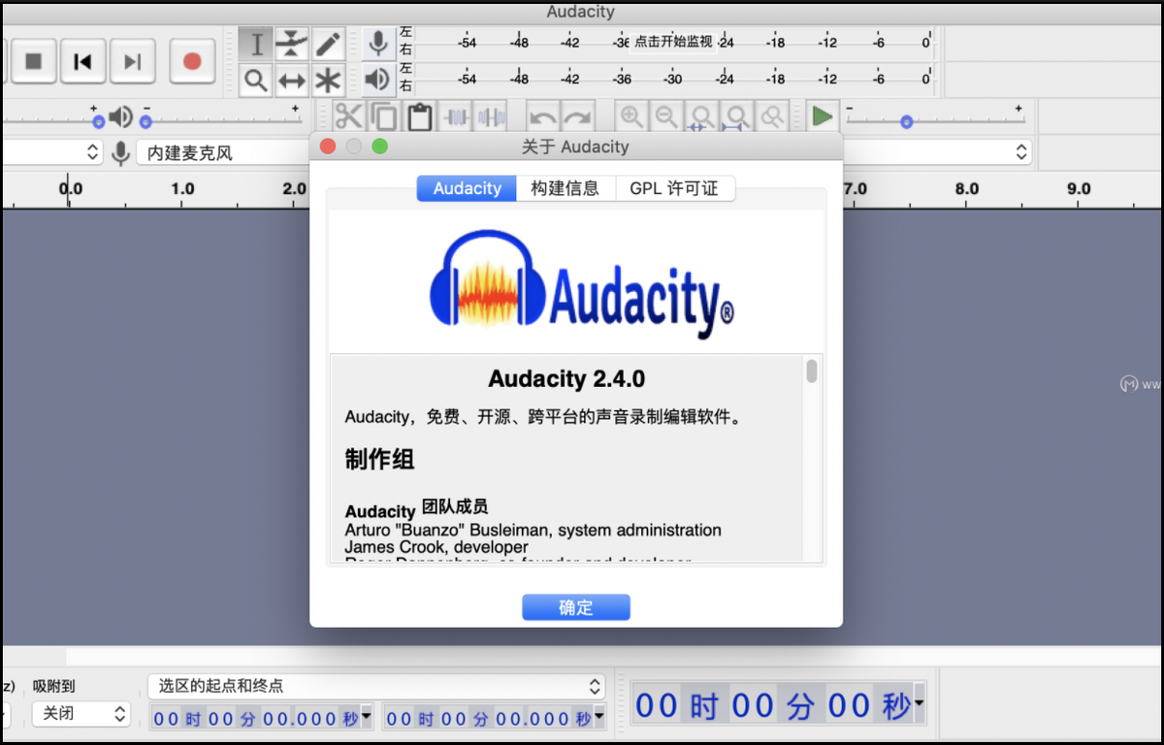Fit the whole project in the window
Image resolution: width=1164 pixels, height=745 pixels.
(x=737, y=117)
